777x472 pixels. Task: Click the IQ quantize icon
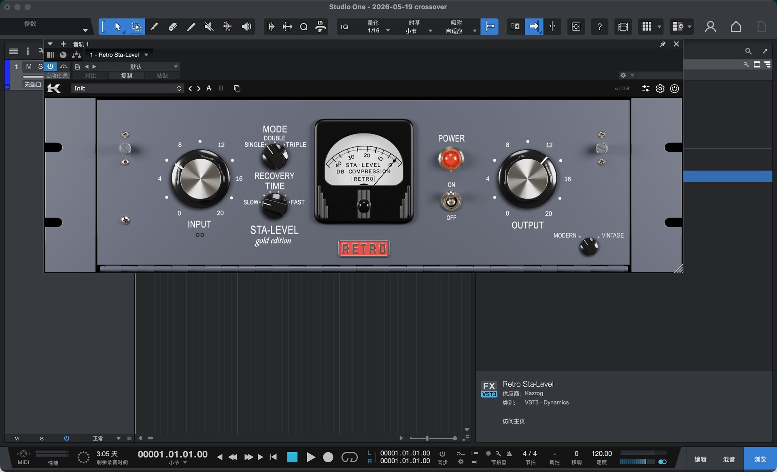(x=344, y=27)
